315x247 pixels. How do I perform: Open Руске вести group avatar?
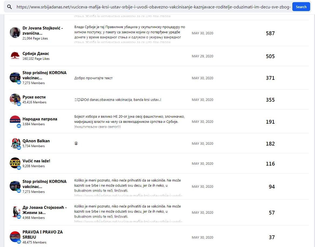point(15,99)
